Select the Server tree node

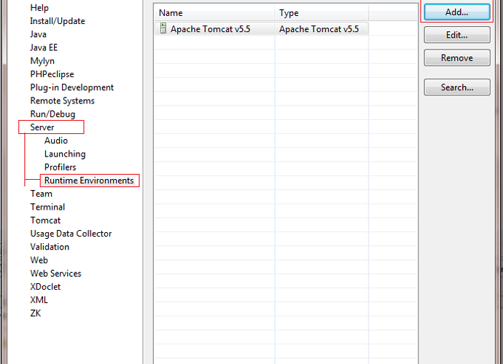click(42, 127)
